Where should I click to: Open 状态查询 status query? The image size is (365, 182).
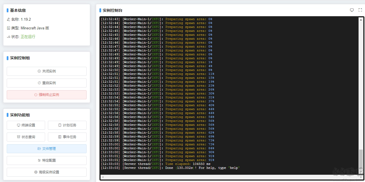click(26, 137)
